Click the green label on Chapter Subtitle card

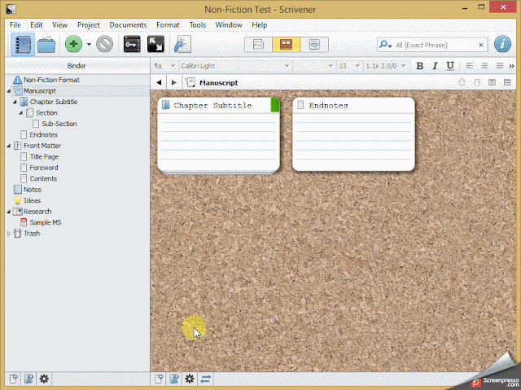coord(275,105)
